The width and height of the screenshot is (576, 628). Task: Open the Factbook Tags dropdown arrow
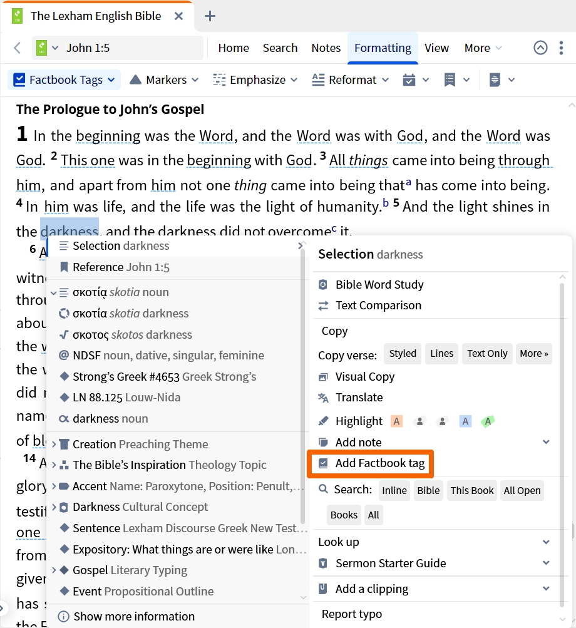coord(111,80)
